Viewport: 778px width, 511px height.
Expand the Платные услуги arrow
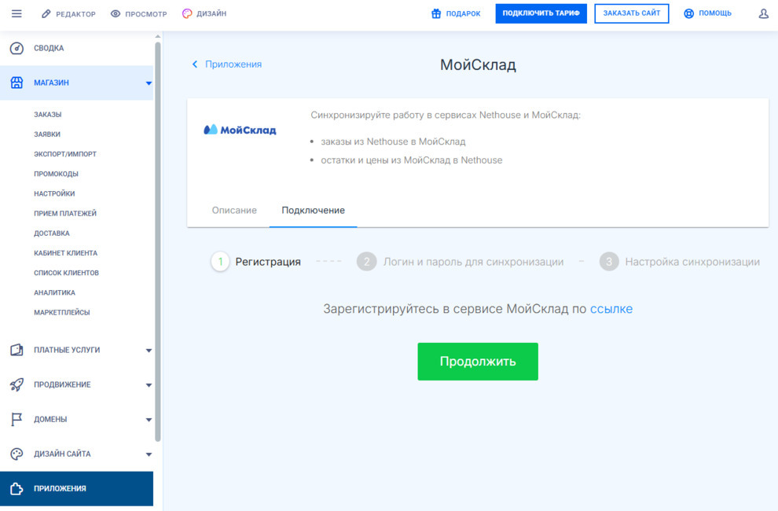(149, 351)
